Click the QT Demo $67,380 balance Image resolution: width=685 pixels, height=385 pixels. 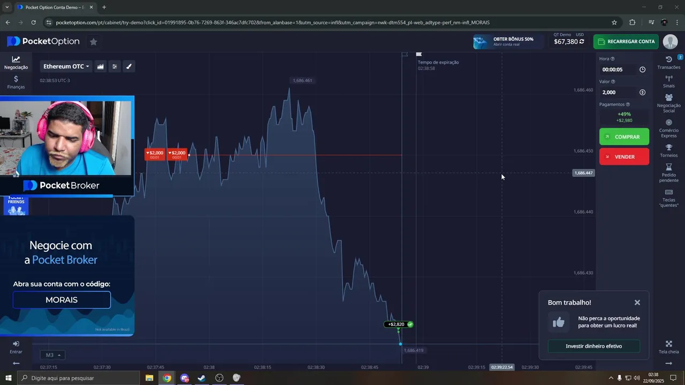(x=569, y=39)
